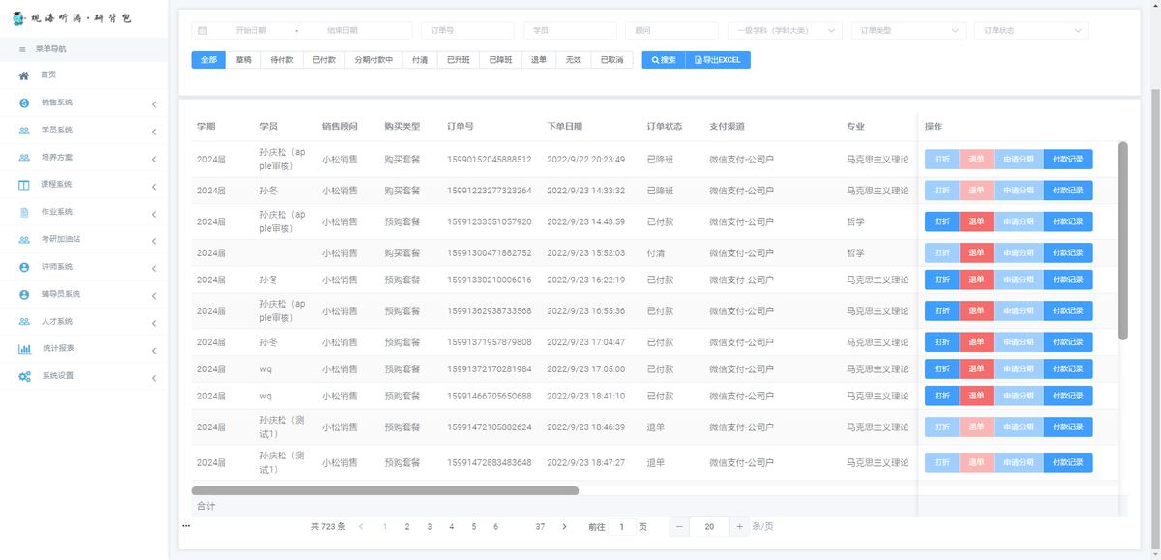Select the 付清 status tab
Screen dimensions: 1161x560
click(x=420, y=60)
